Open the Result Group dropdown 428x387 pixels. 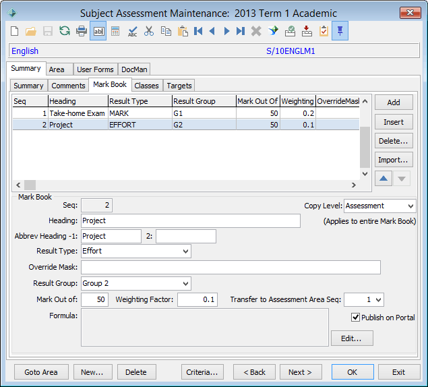[x=185, y=284]
